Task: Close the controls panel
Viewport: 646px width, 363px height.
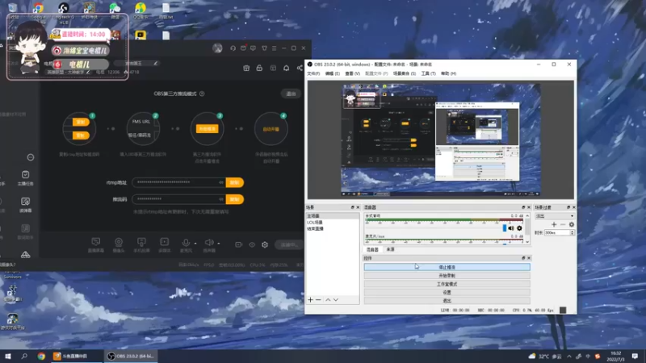Action: point(529,258)
